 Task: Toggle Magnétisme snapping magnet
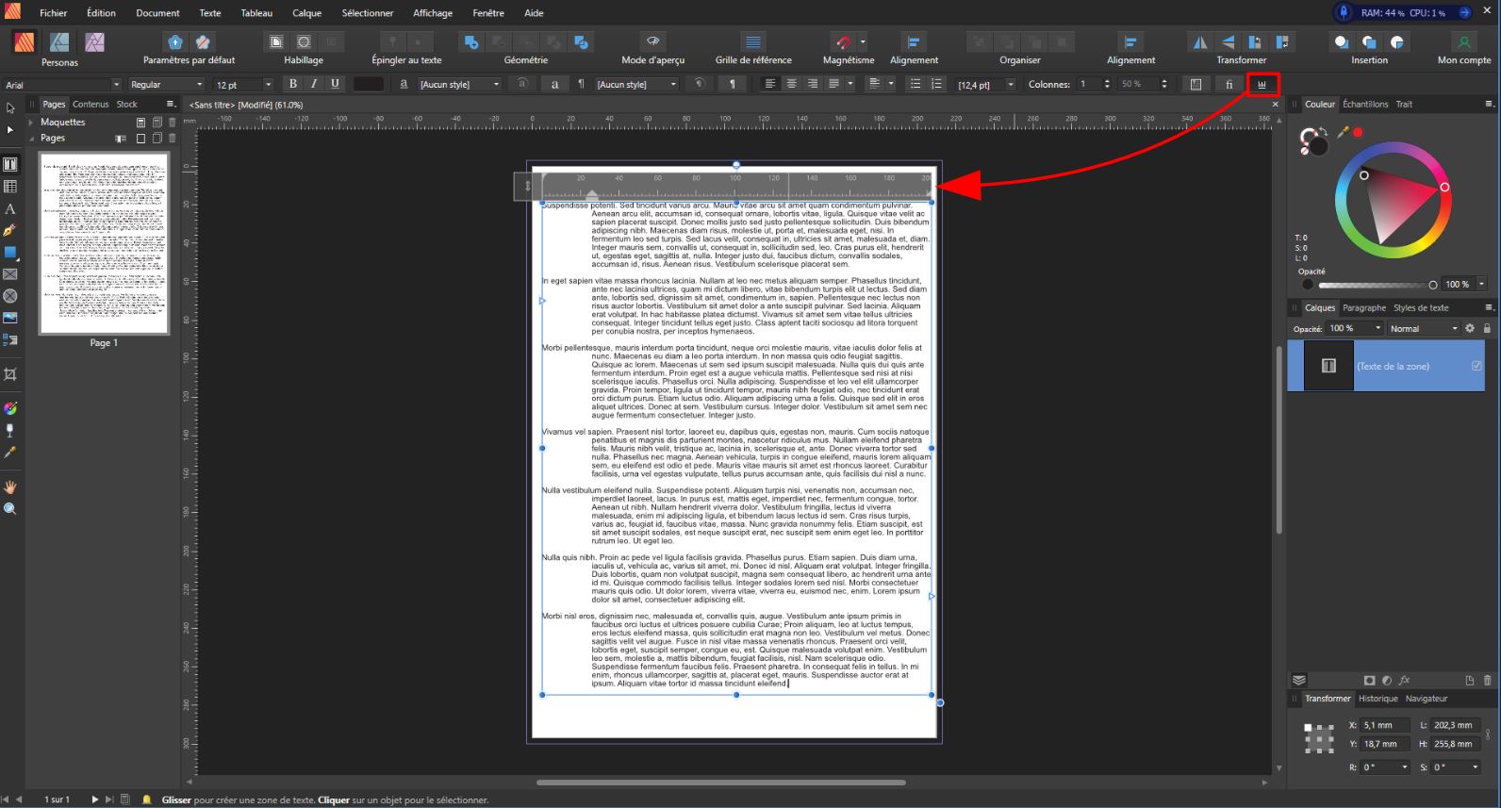point(843,41)
